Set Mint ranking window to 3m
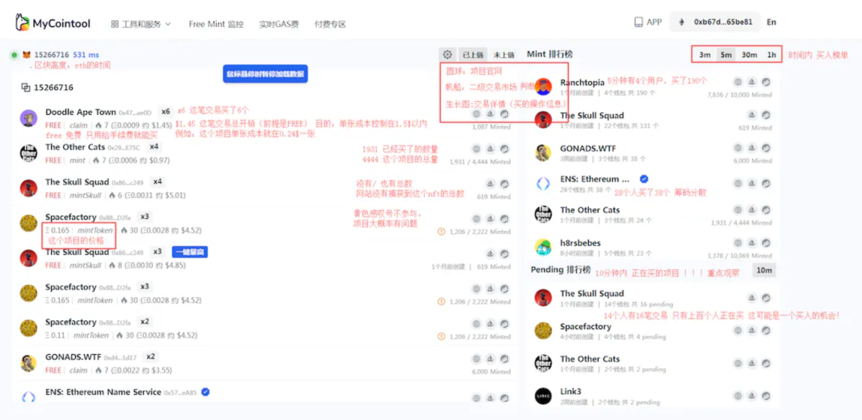The width and height of the screenshot is (862, 420). 704,55
